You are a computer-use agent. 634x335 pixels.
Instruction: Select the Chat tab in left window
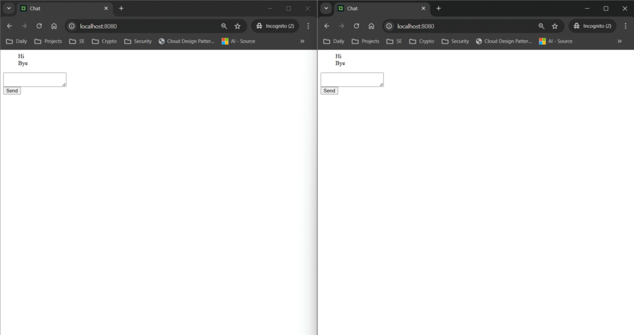[64, 8]
